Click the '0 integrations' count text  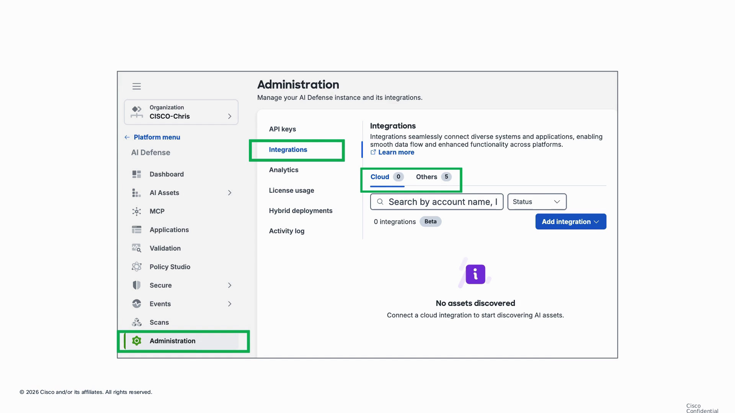[x=395, y=222]
